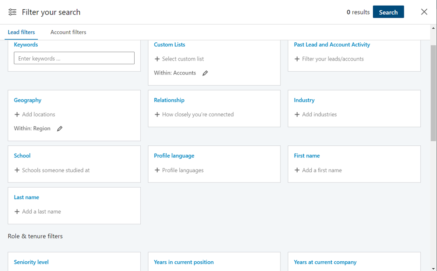Click the Custom Lists filter heading
437x271 pixels.
(x=170, y=45)
